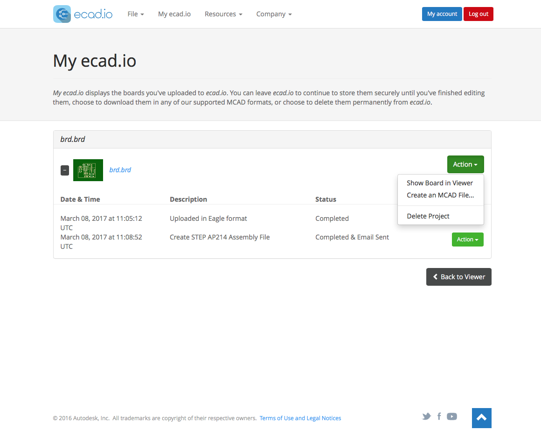Click the scroll-to-top arrow button
This screenshot has height=430, width=541.
(x=481, y=418)
